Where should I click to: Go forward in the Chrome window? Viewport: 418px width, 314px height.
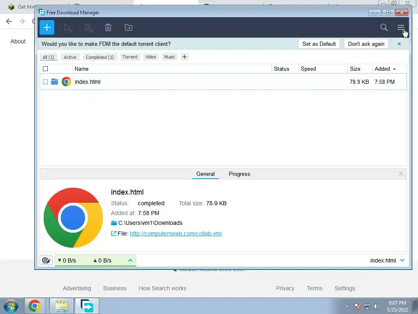pos(22,21)
